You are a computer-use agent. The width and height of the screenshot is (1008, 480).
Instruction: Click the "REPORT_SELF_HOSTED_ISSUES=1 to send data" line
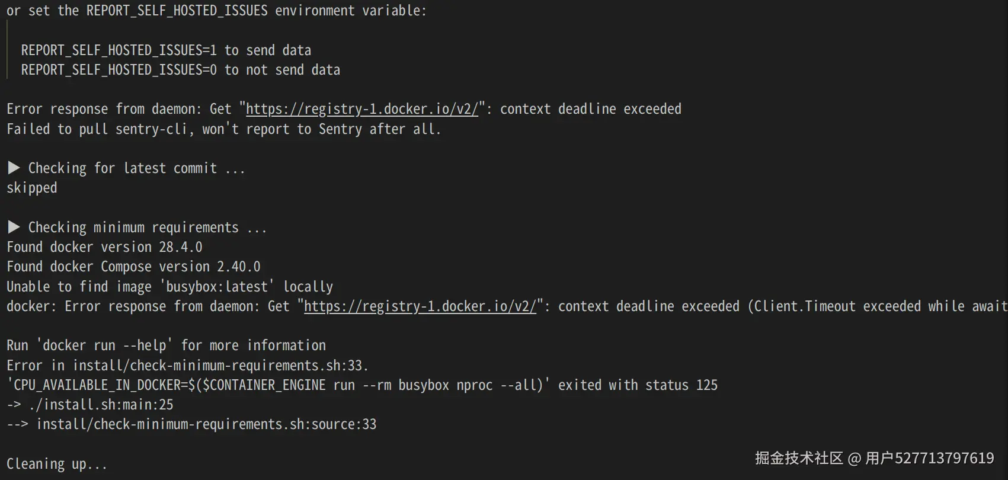tap(166, 50)
